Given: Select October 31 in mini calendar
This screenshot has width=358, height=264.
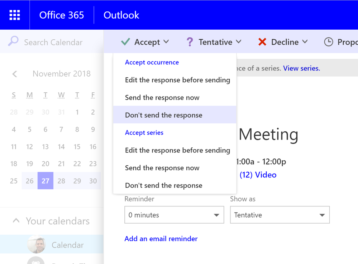Looking at the screenshot, I should (61, 112).
